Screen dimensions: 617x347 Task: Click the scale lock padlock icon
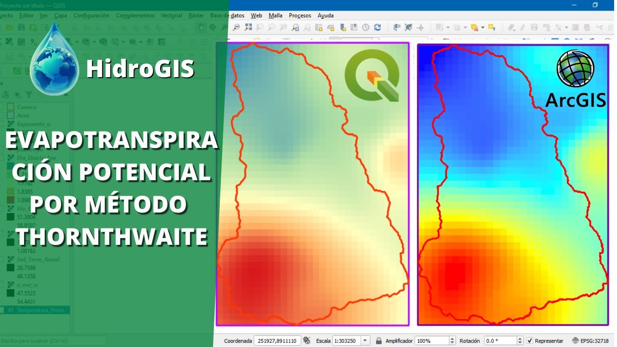379,341
